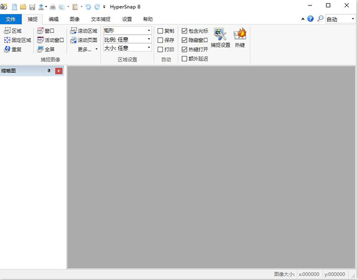Select the 固定区域 fixed region capture
358x280 pixels.
pos(17,40)
